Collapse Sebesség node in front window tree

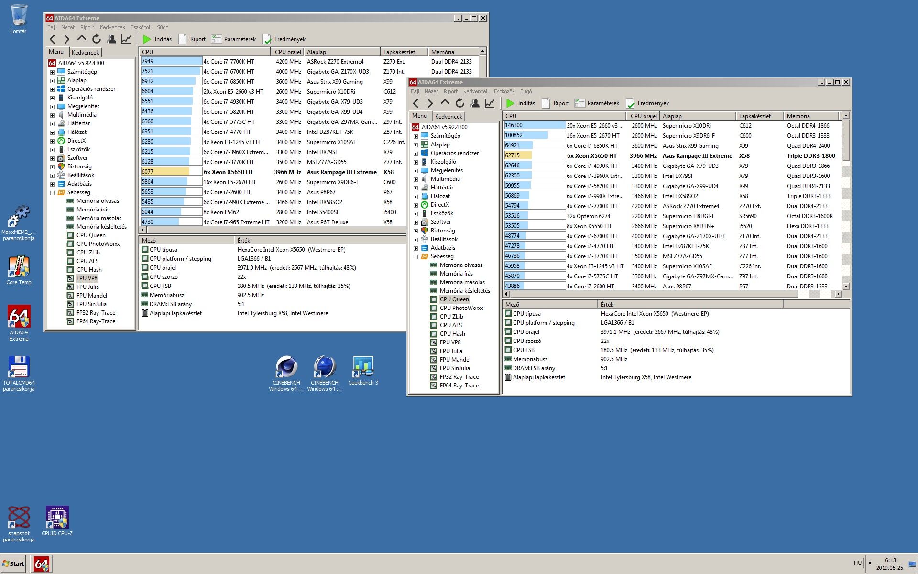(415, 257)
